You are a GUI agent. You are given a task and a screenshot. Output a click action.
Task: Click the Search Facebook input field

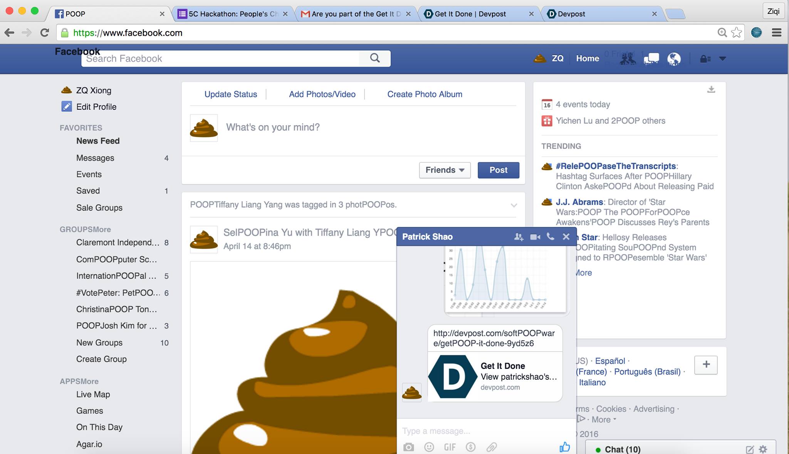pyautogui.click(x=220, y=59)
